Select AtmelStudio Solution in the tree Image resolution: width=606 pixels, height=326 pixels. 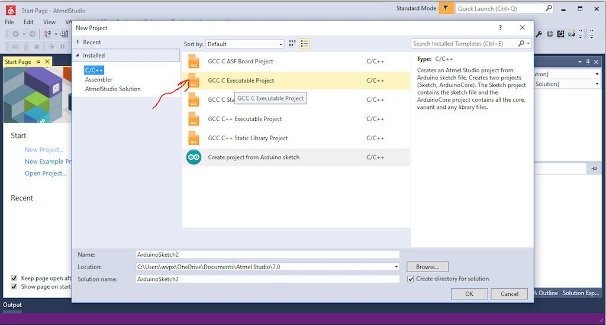click(113, 89)
